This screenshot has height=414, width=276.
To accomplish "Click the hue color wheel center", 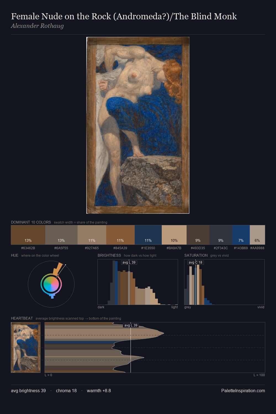I will [x=51, y=284].
